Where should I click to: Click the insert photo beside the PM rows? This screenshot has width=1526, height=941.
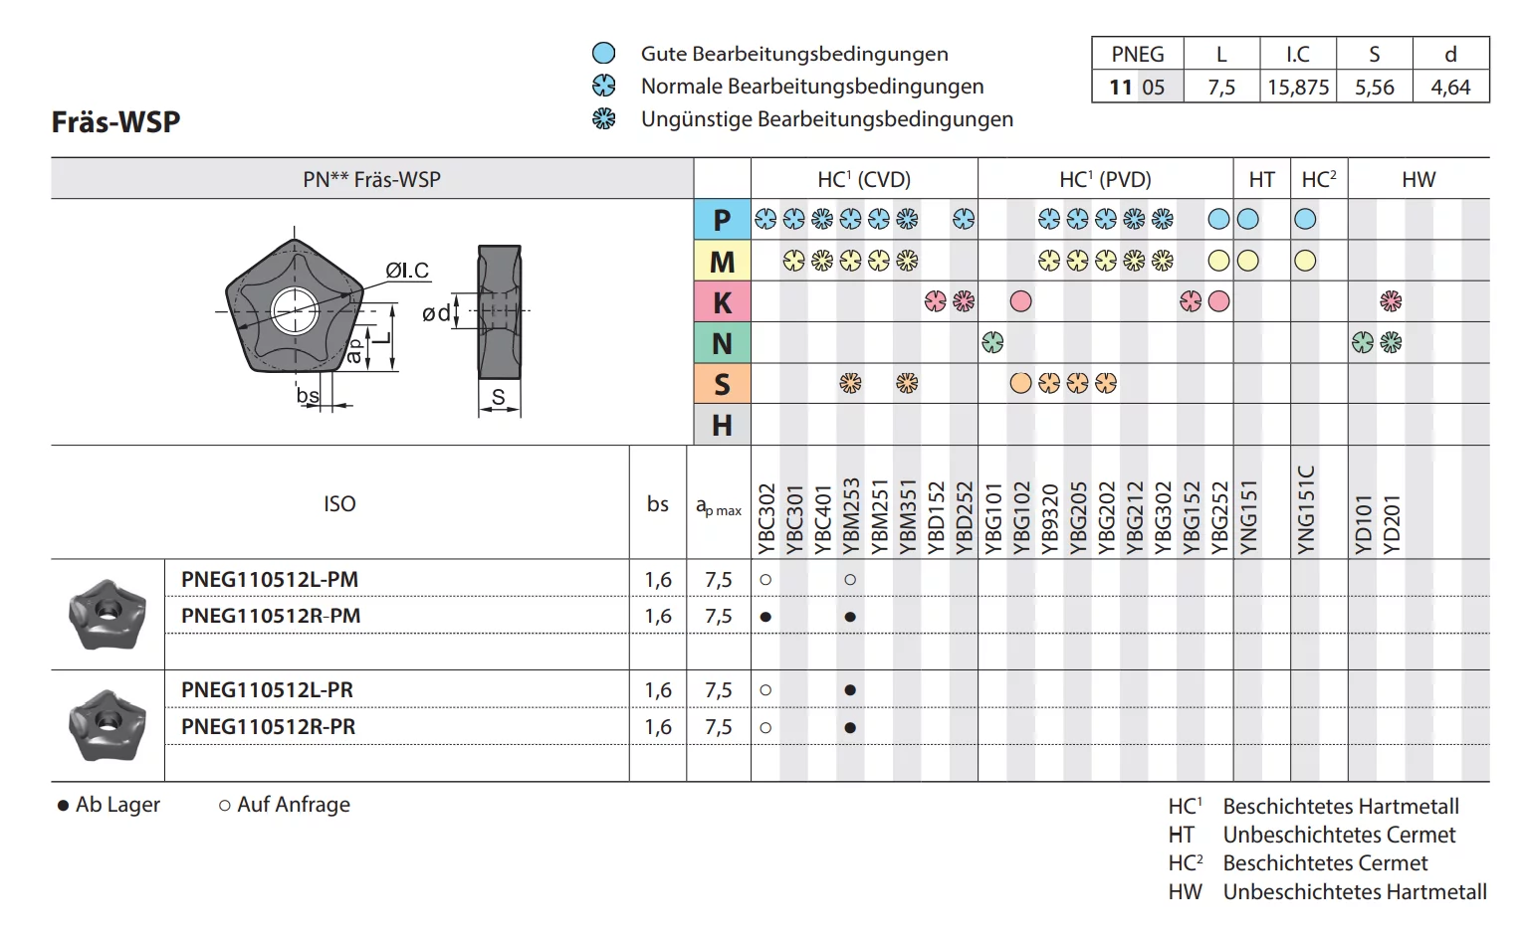(x=108, y=615)
